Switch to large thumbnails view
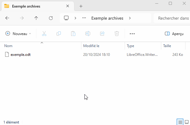 [186, 122]
